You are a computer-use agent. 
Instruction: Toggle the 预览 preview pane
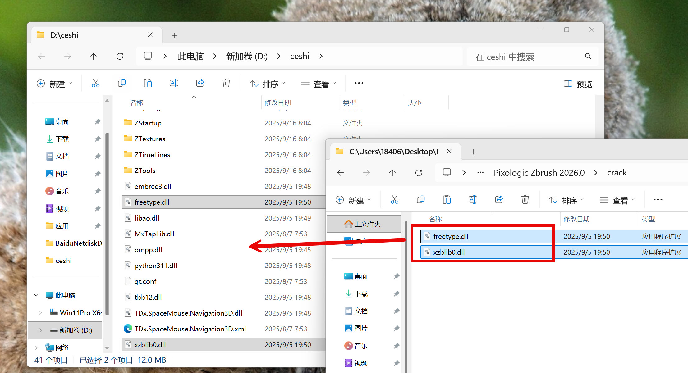(578, 84)
